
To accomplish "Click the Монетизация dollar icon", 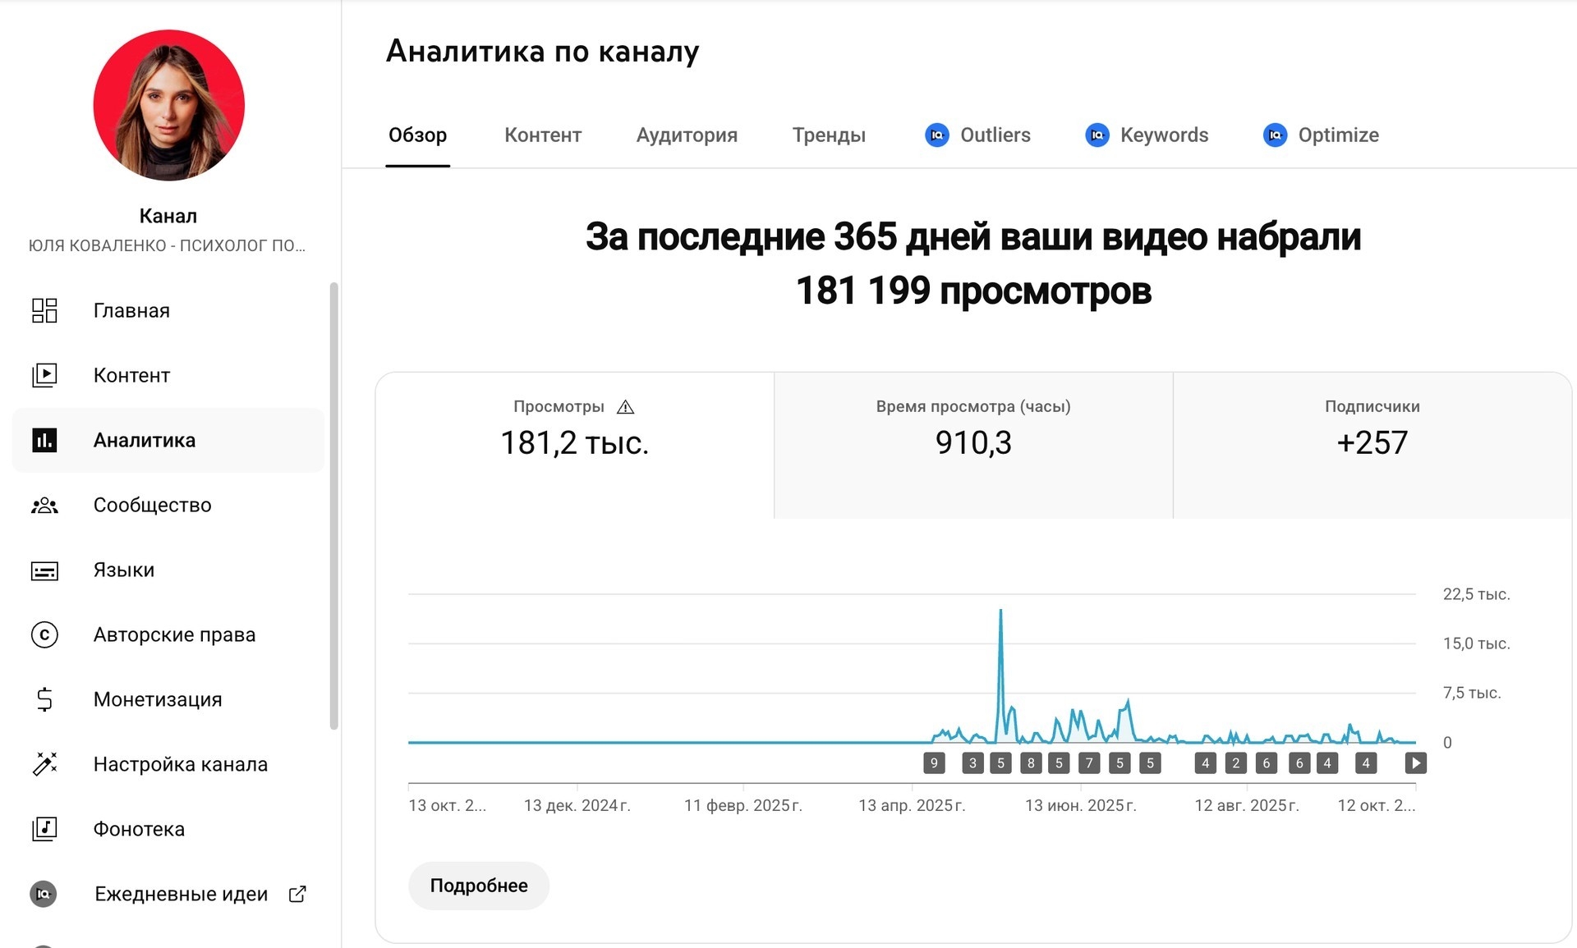I will [x=44, y=699].
